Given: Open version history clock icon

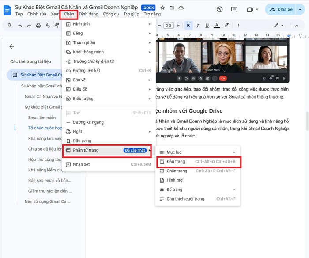Looking at the screenshot, I should pos(219,9).
